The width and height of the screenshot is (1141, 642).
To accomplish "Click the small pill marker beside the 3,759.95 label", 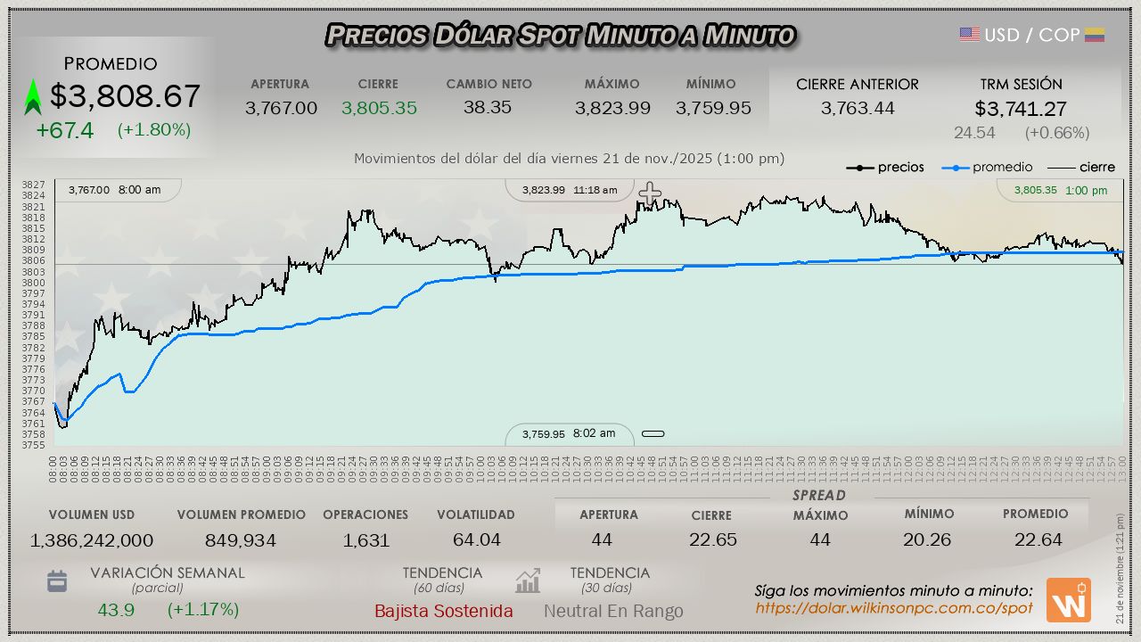I will coord(653,434).
